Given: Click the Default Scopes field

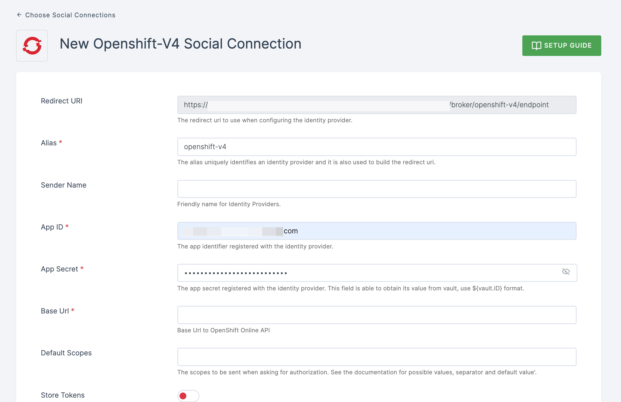Looking at the screenshot, I should pos(377,357).
